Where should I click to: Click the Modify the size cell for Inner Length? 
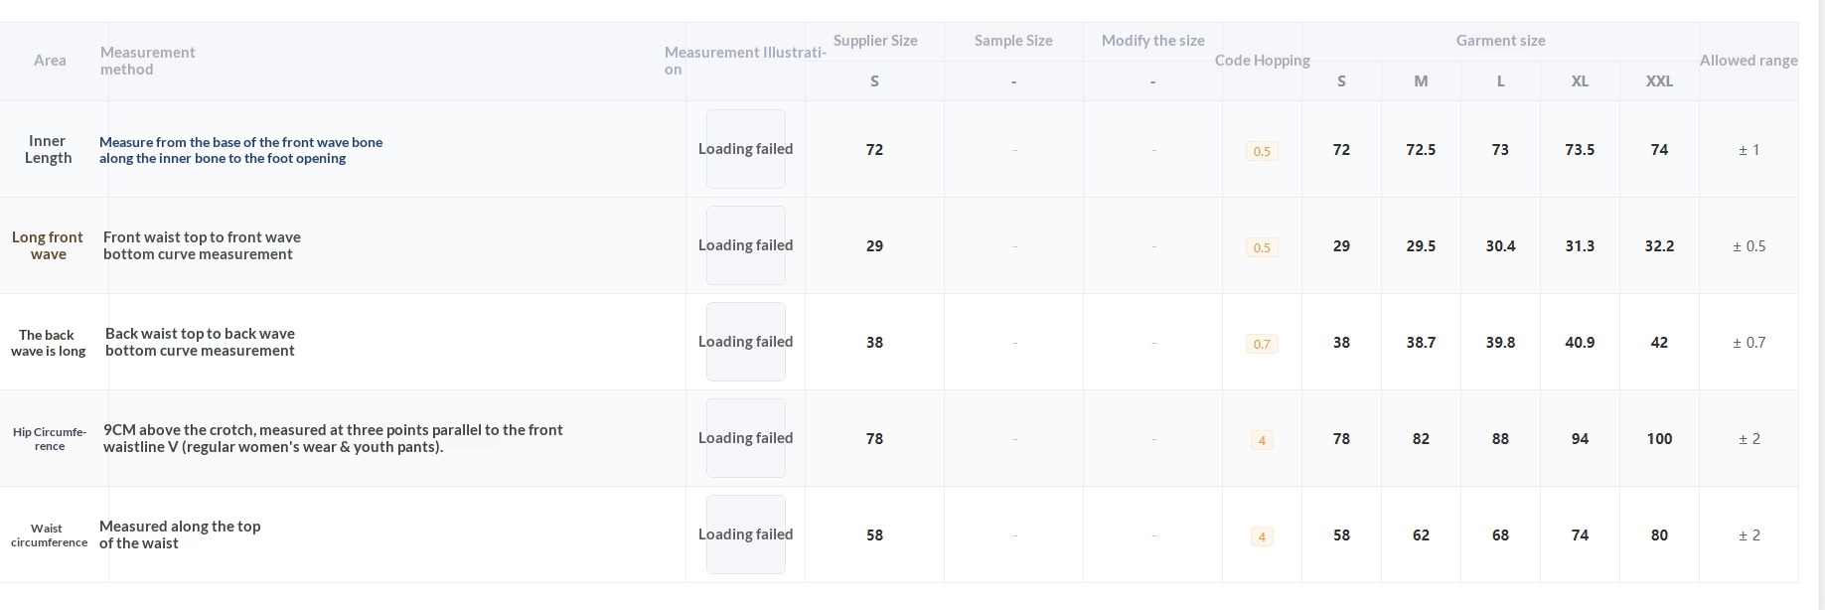tap(1152, 150)
